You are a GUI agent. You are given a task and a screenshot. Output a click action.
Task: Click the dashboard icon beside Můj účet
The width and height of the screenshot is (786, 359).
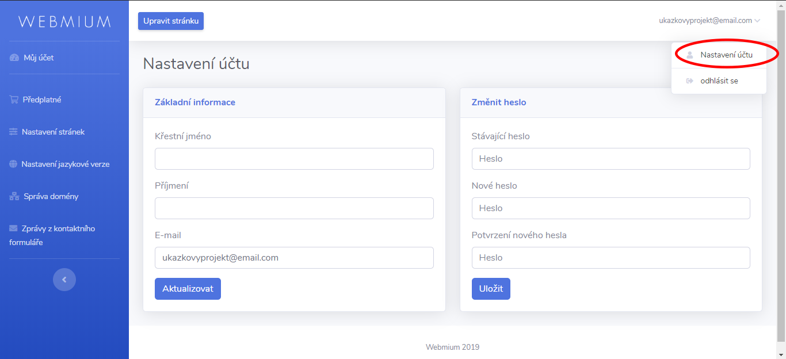(14, 58)
